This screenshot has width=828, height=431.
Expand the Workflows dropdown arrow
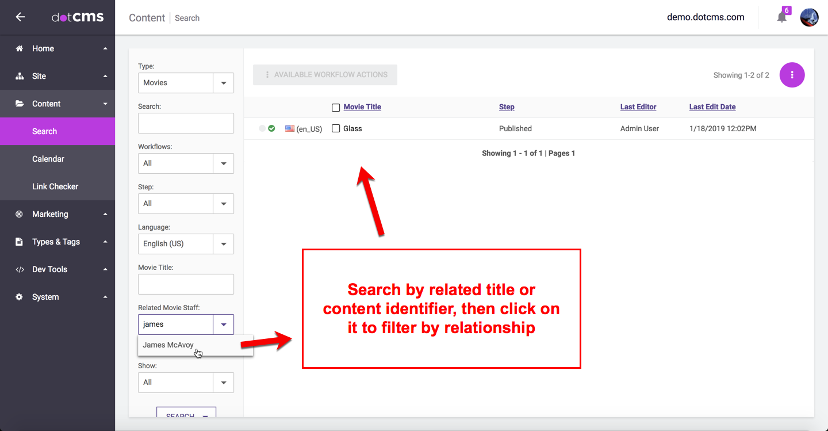coord(223,163)
